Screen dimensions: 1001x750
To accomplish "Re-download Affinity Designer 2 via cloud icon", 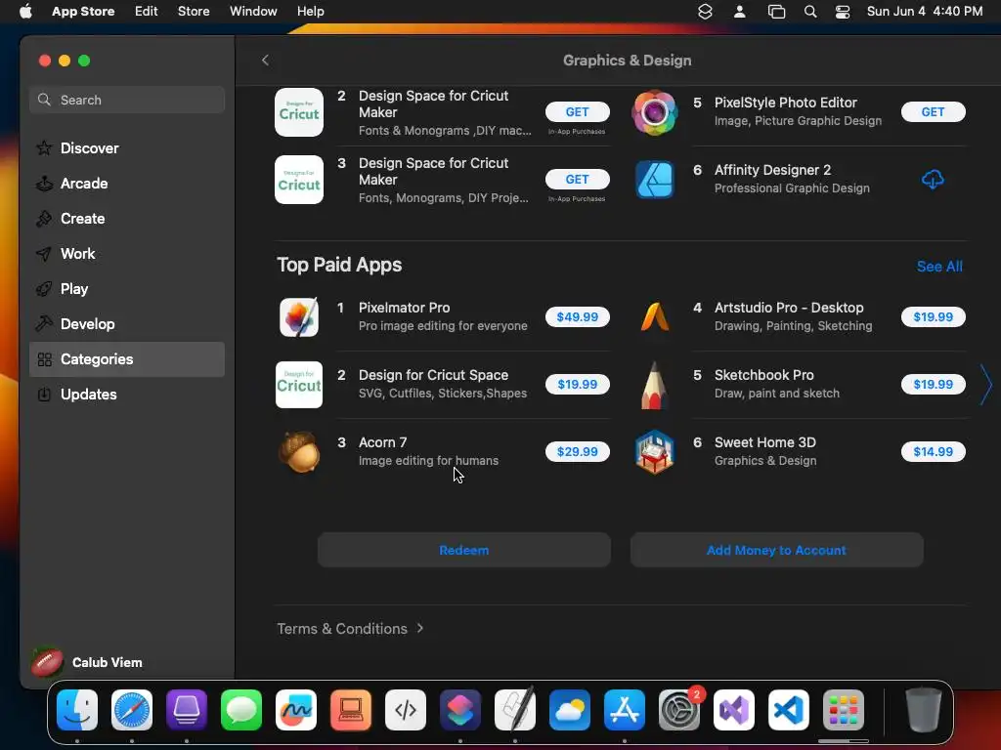I will click(933, 180).
